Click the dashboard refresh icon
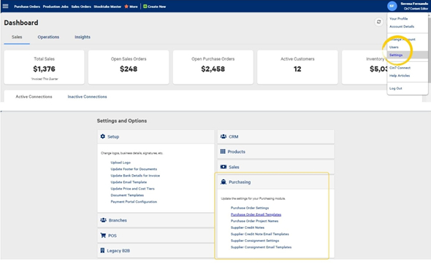 pyautogui.click(x=379, y=22)
